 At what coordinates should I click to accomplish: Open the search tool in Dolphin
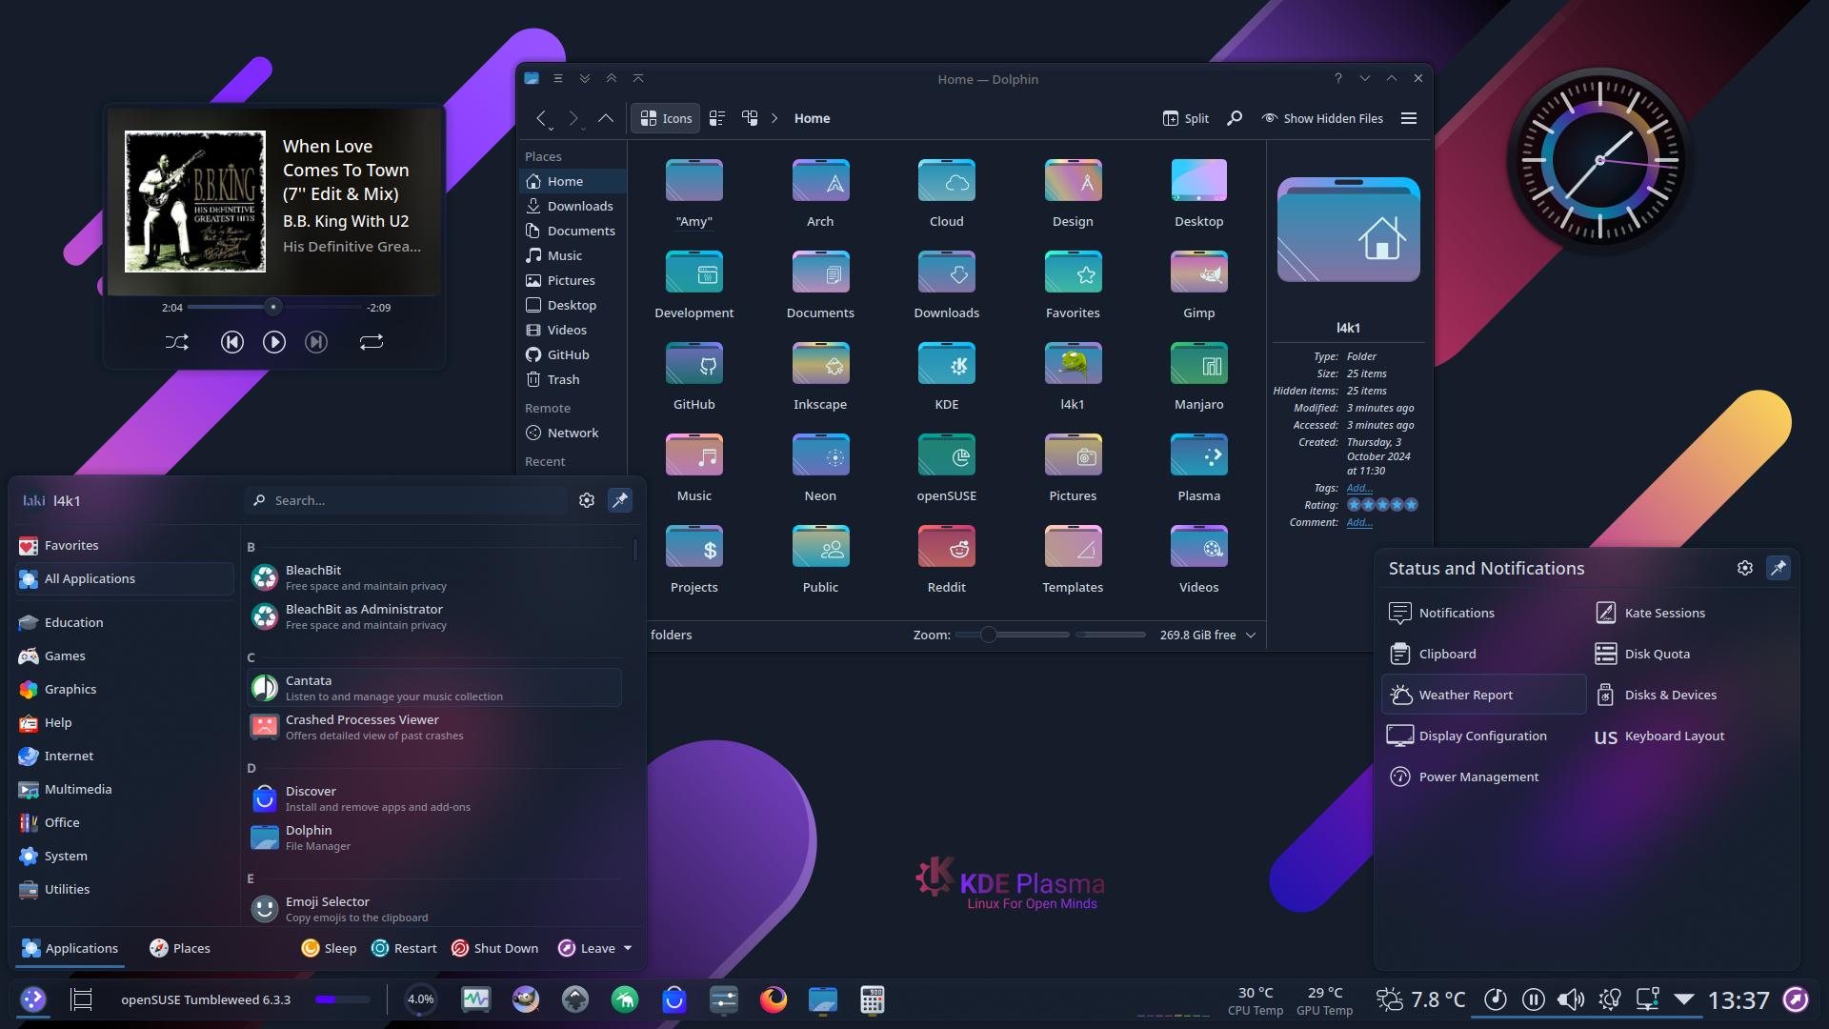(1235, 118)
